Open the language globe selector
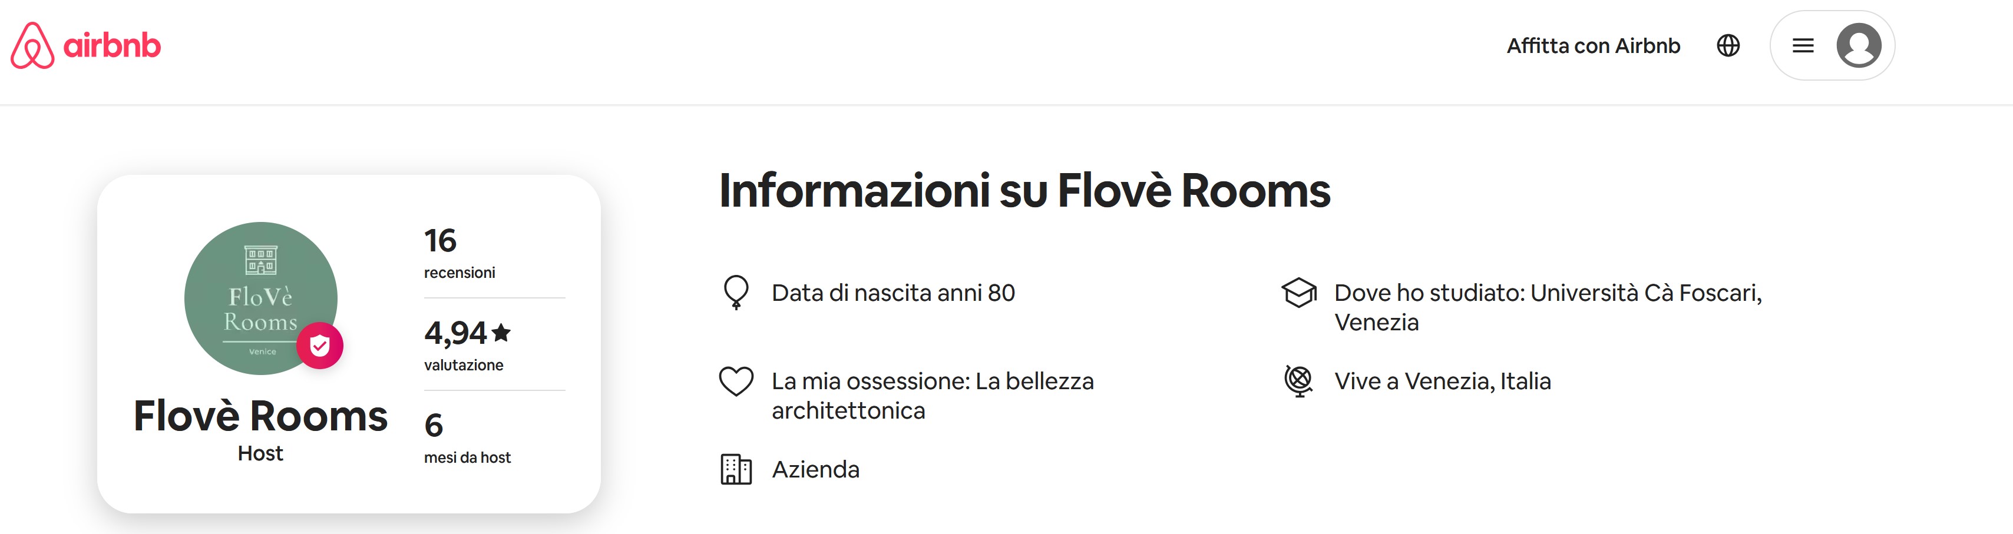 pos(1728,45)
